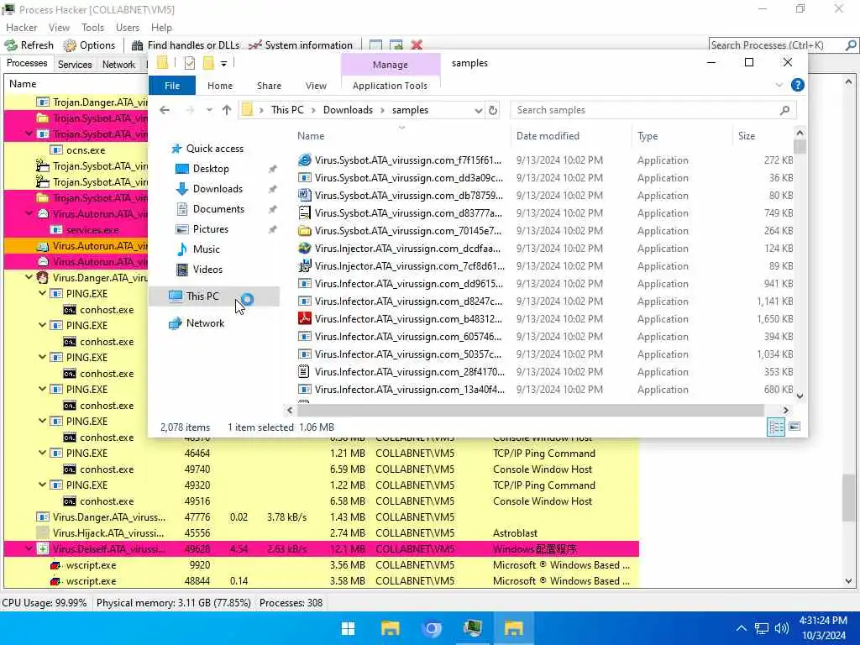Open the Users menu
This screenshot has height=645, width=860.
[128, 28]
